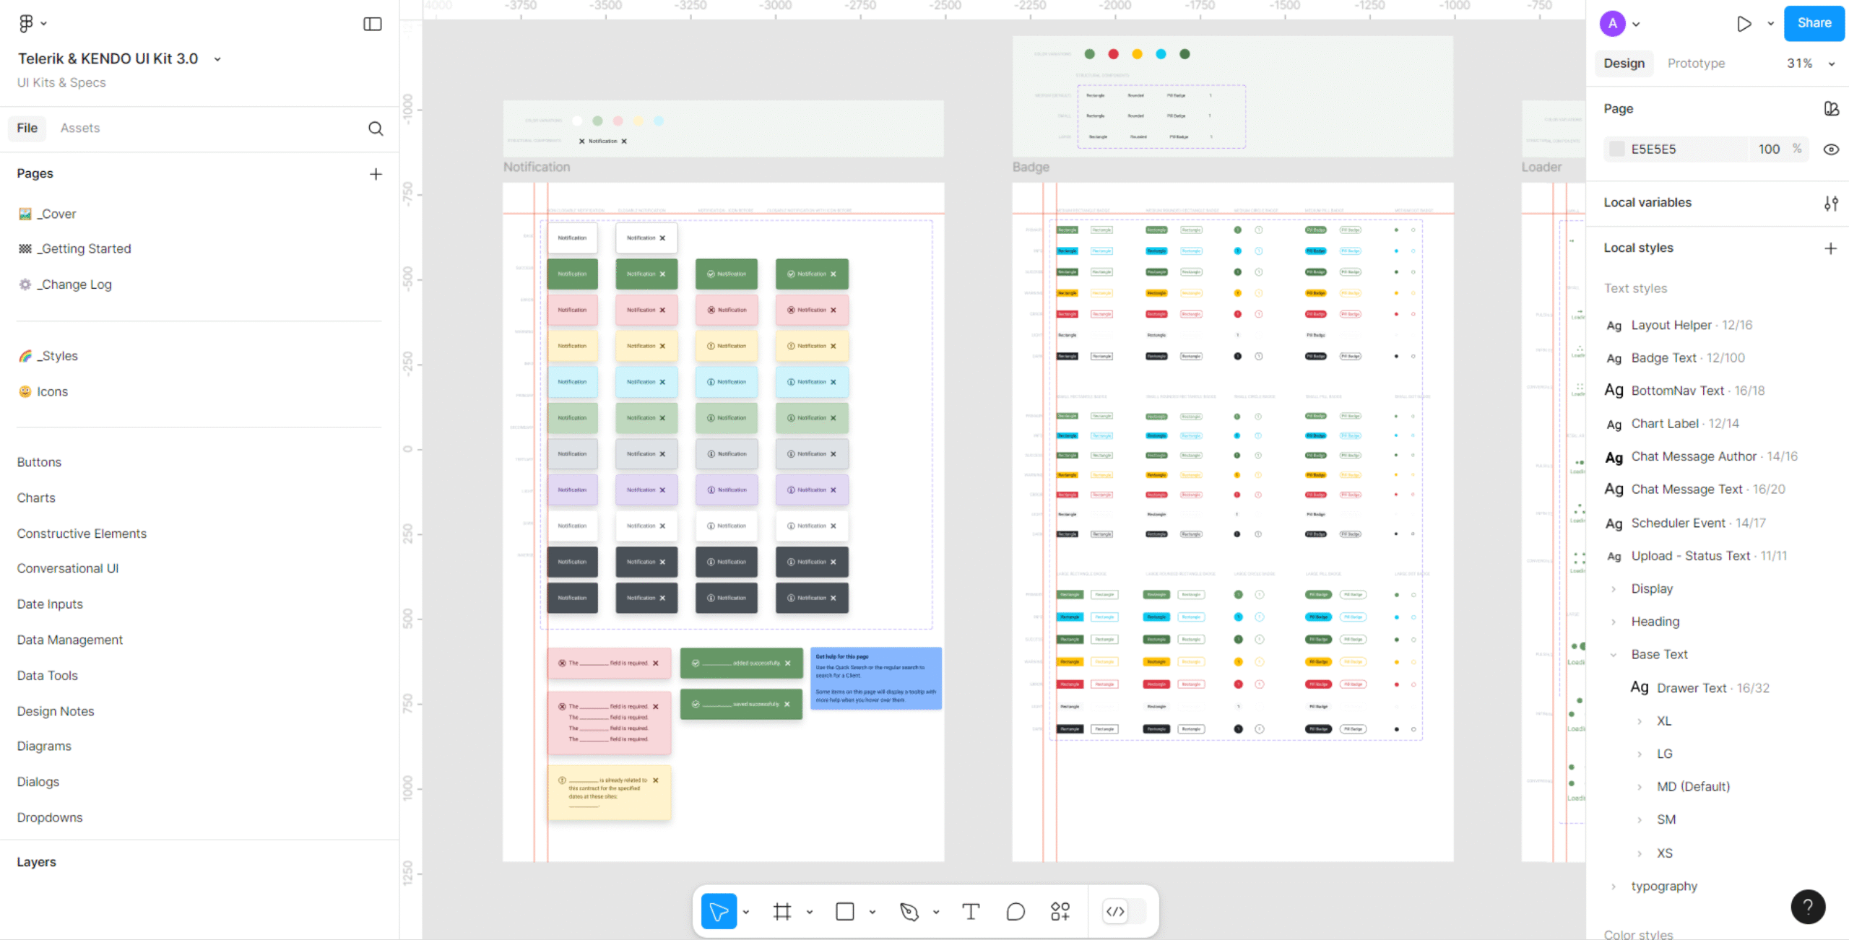Open file name dropdown chevron

[217, 59]
